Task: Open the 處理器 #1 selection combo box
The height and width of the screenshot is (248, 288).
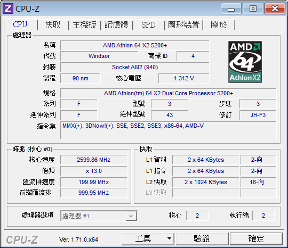Action: [99, 216]
